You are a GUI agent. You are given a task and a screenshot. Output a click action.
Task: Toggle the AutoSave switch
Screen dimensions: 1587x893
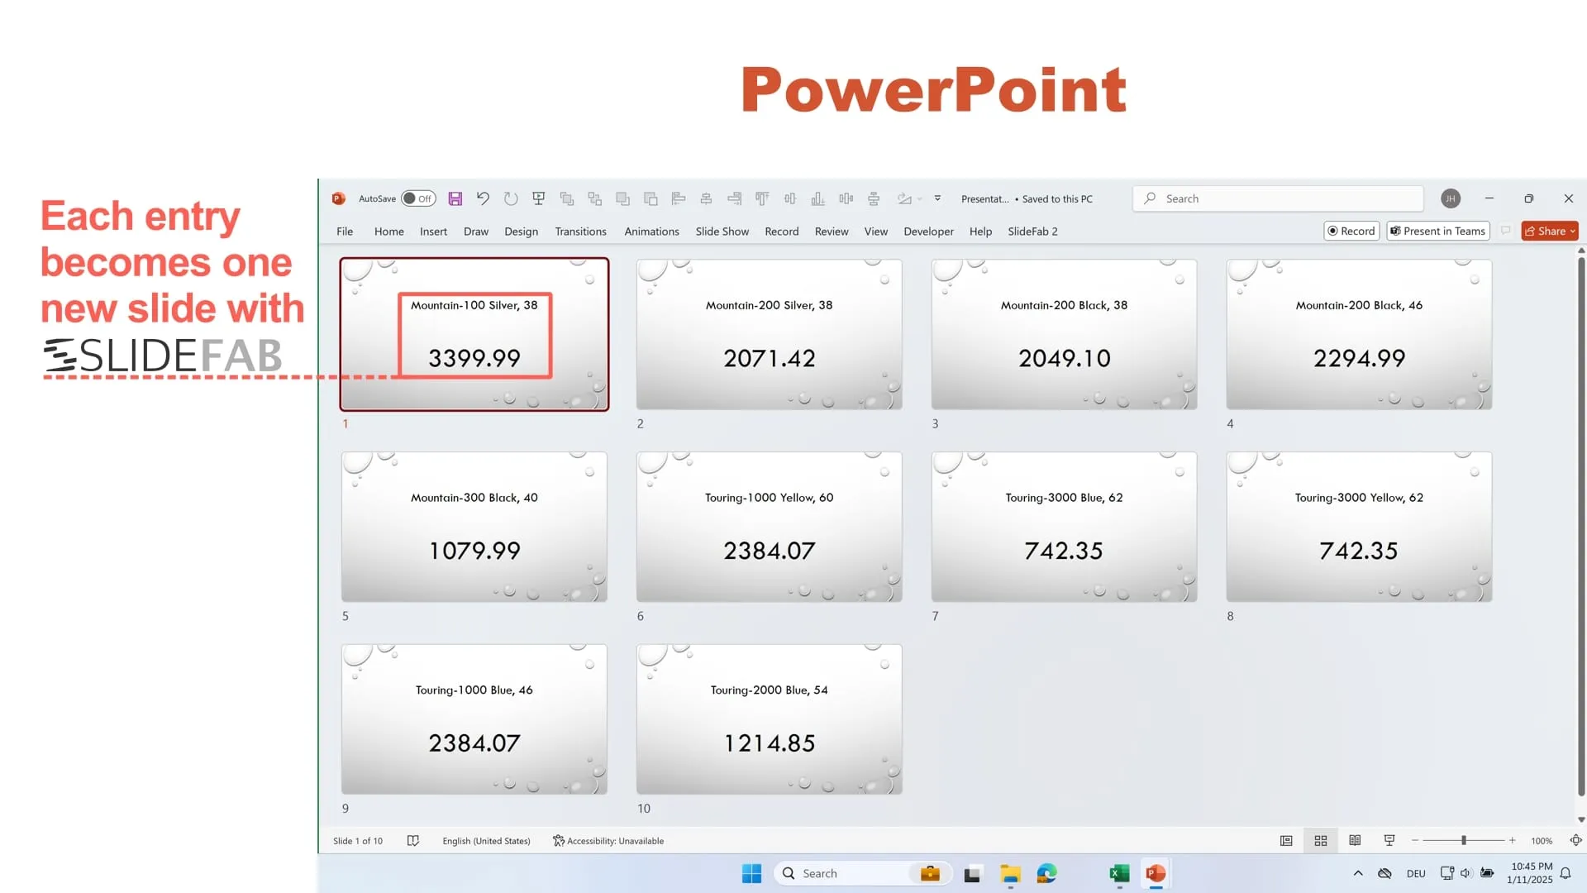[418, 198]
